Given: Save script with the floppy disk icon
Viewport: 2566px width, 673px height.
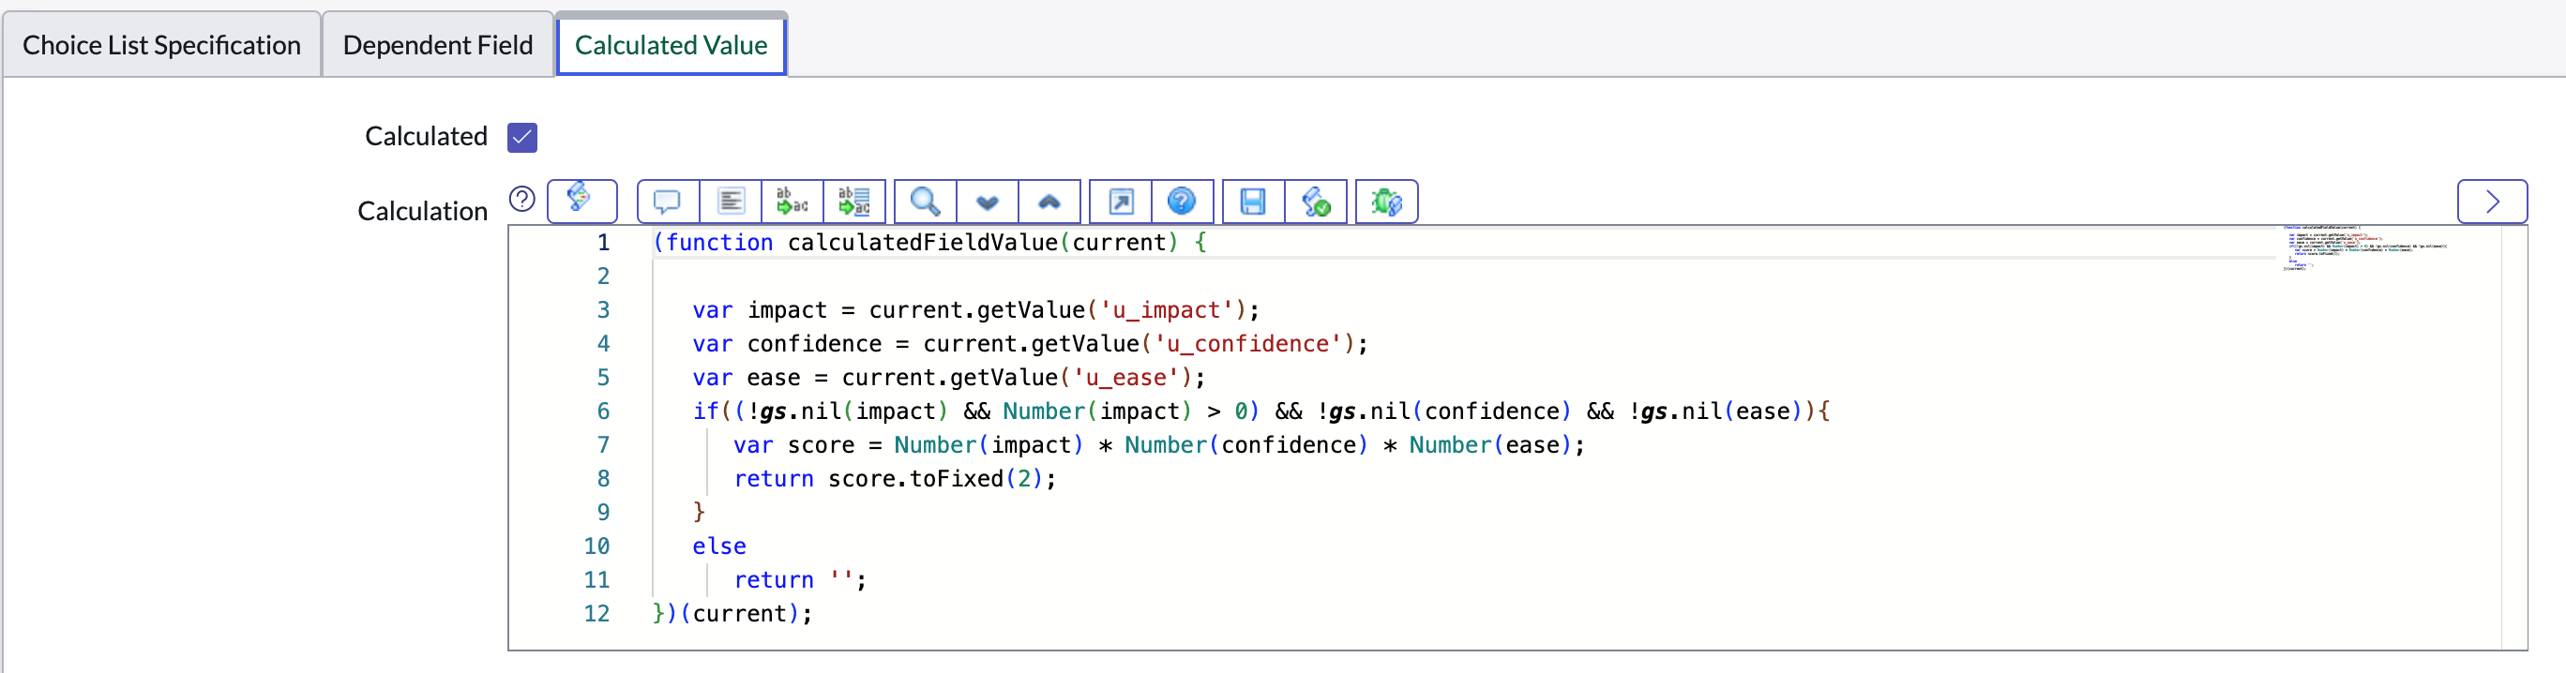Looking at the screenshot, I should coord(1253,202).
